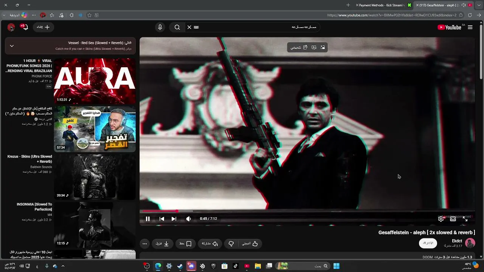This screenshot has width=484, height=272.
Task: Open 1 HOUR VIRAL PHONK/FUNK title
Action: pos(29,66)
